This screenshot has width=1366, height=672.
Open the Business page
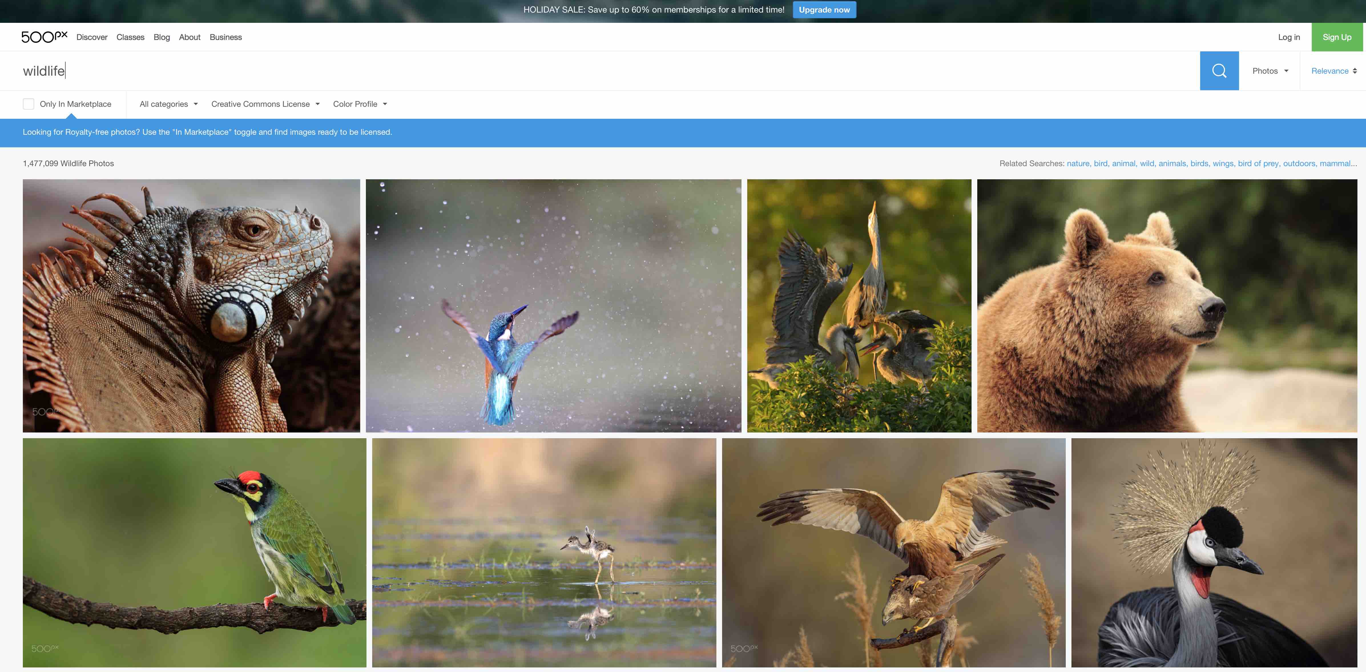click(x=226, y=37)
